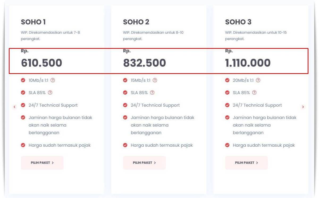This screenshot has height=198, width=319.
Task: Click help icon beside SOHO 1 10Mb/s
Action: click(x=53, y=80)
